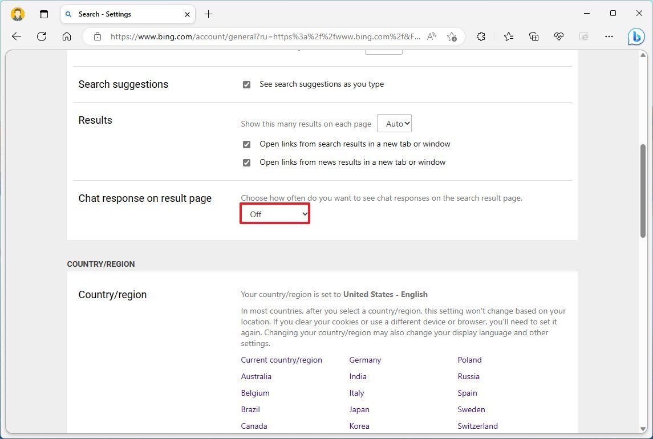Click the Home button icon
The image size is (653, 439).
(67, 36)
